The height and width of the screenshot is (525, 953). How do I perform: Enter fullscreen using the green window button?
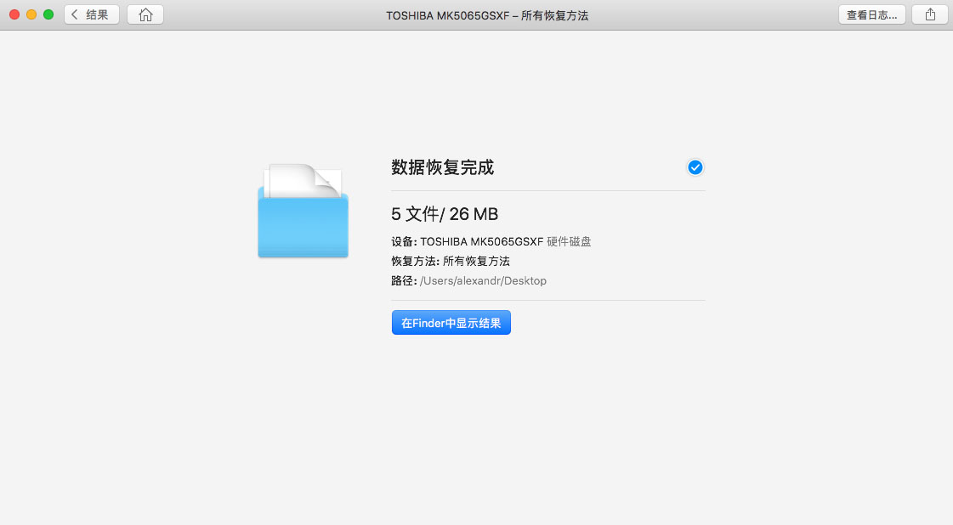48,14
